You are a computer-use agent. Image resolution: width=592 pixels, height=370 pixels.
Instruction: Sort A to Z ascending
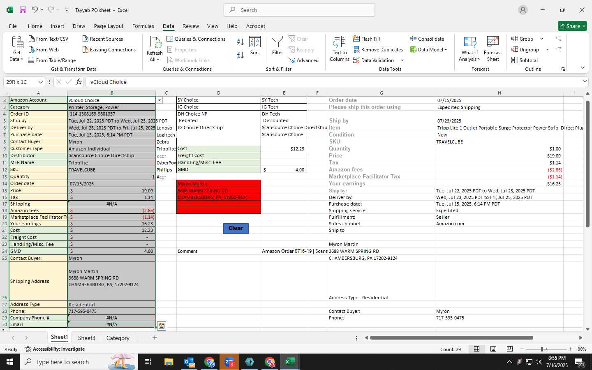click(240, 42)
